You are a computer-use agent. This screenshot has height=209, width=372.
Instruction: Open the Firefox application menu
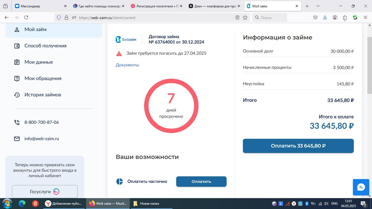pos(366,17)
